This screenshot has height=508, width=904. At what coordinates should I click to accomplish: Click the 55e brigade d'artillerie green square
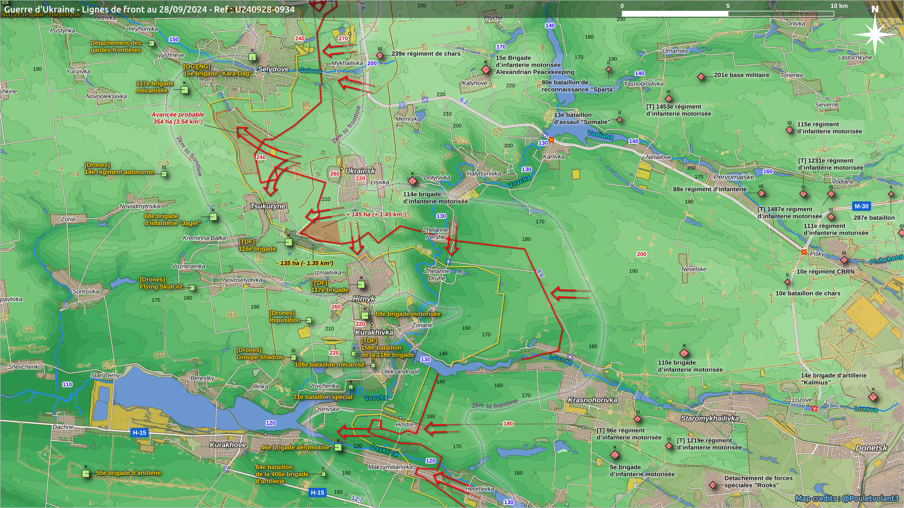(x=86, y=474)
